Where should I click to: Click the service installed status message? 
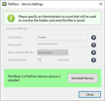coord(34,78)
